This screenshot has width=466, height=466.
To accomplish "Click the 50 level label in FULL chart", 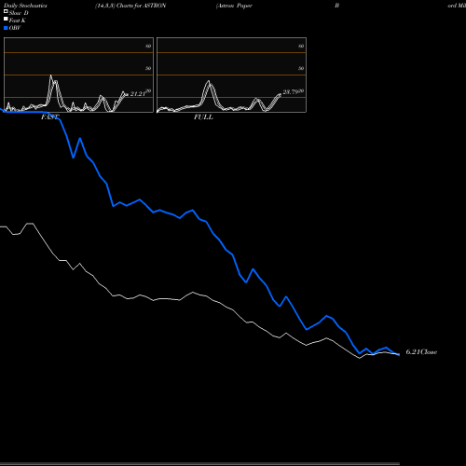I will click(301, 68).
